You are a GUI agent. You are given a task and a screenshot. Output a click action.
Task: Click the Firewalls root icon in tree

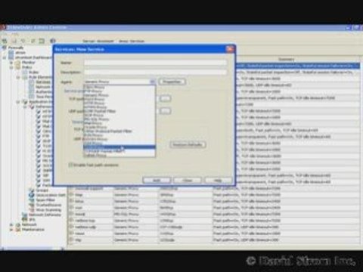(5, 48)
